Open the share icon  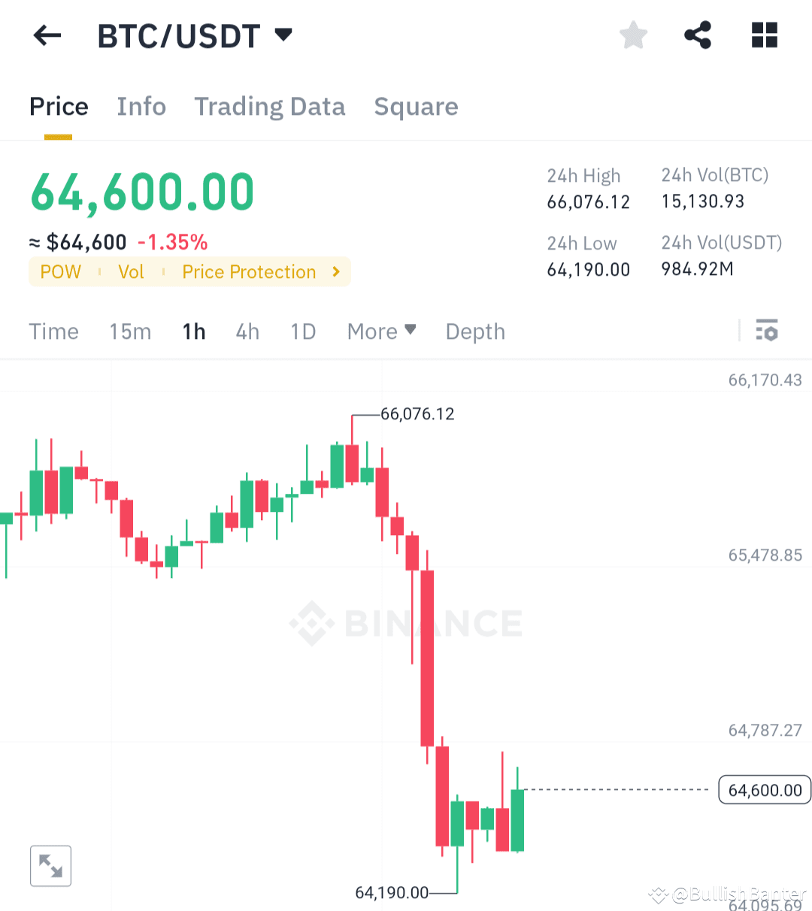click(698, 35)
